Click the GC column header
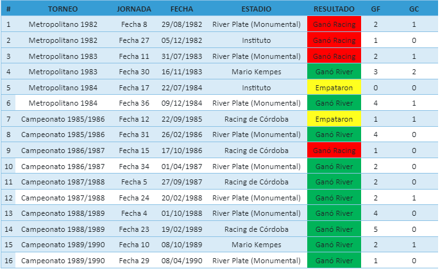The image size is (440, 269). coord(414,9)
